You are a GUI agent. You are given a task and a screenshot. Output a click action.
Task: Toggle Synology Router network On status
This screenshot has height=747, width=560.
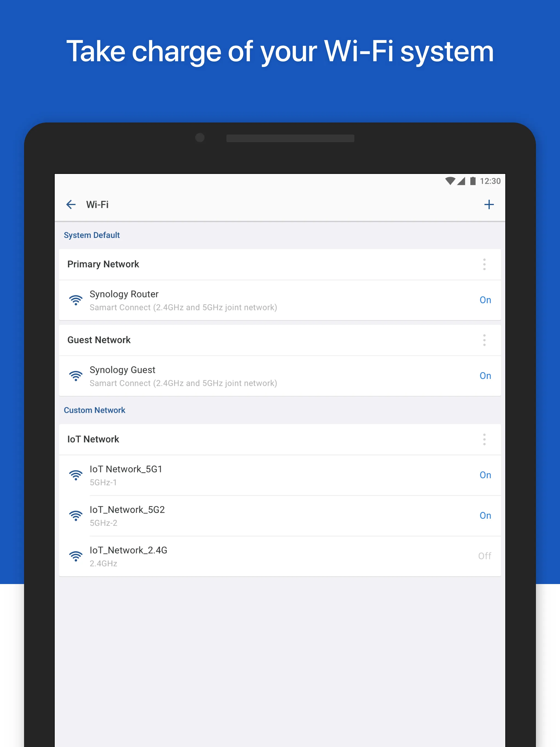[485, 300]
